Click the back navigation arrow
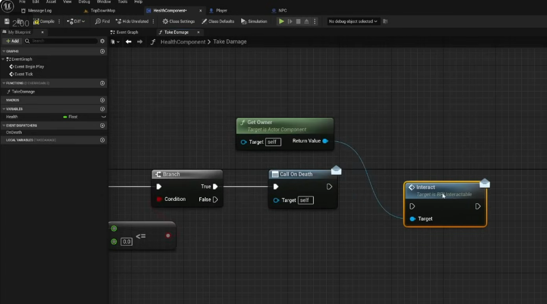 pos(128,42)
